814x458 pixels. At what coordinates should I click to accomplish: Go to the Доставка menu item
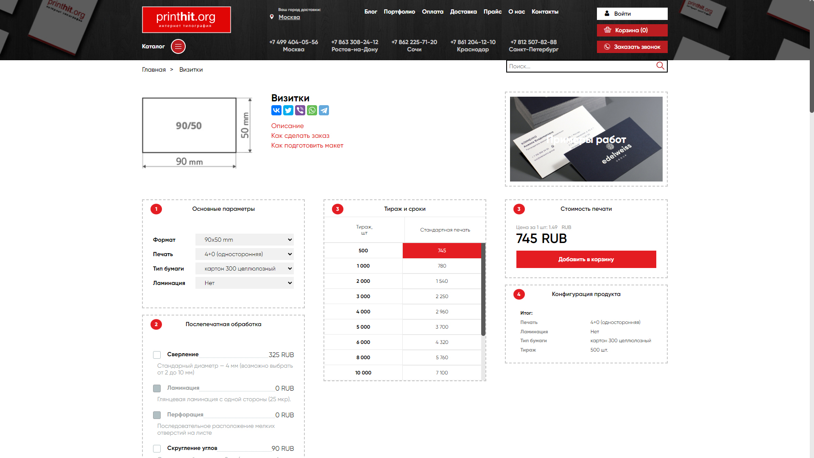click(463, 11)
